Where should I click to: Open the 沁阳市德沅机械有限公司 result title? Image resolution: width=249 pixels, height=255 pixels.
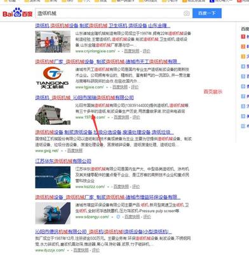click(x=104, y=231)
